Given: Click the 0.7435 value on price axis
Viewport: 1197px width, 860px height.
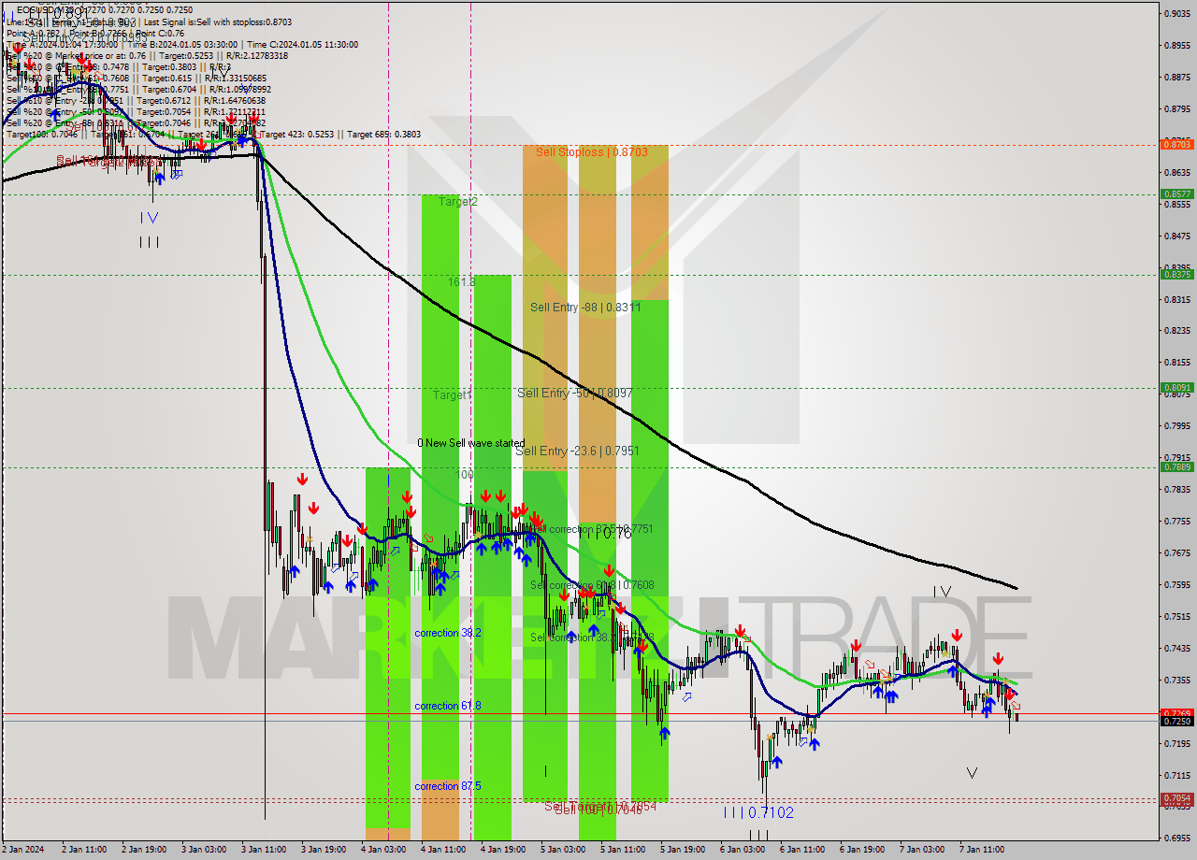Looking at the screenshot, I should click(1176, 648).
